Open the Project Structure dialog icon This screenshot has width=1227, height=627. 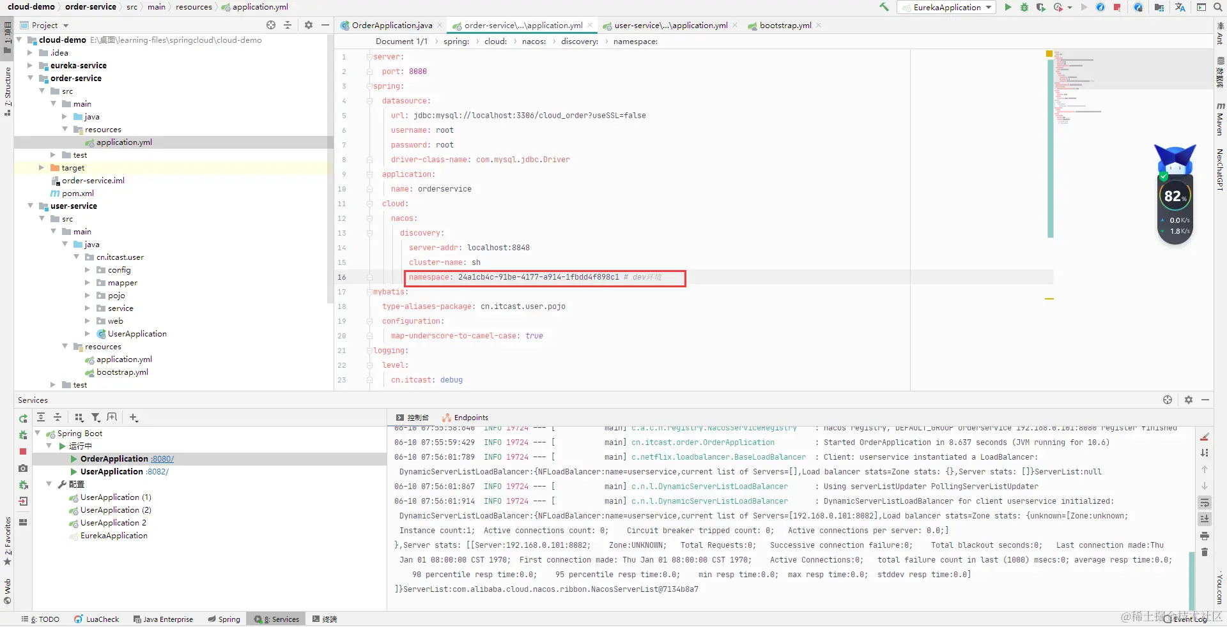pos(1159,7)
